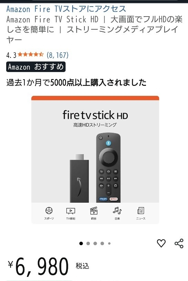Select the second image carousel dot
Screen dimensions: 188x281
tap(88, 243)
